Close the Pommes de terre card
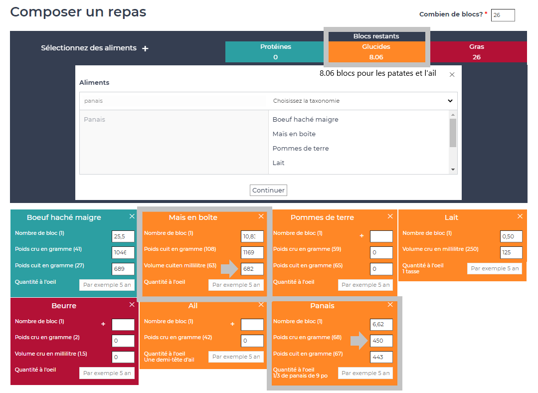Image resolution: width=538 pixels, height=393 pixels. [x=390, y=216]
